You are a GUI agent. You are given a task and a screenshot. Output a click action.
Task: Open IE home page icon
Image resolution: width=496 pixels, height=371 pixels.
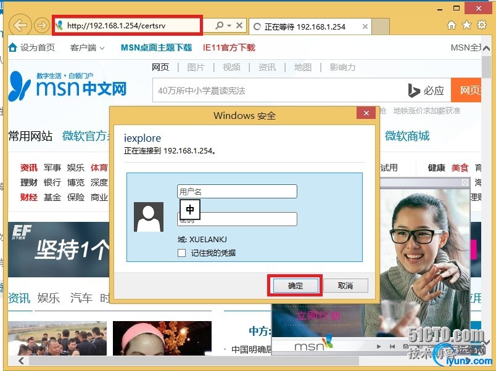(452, 25)
